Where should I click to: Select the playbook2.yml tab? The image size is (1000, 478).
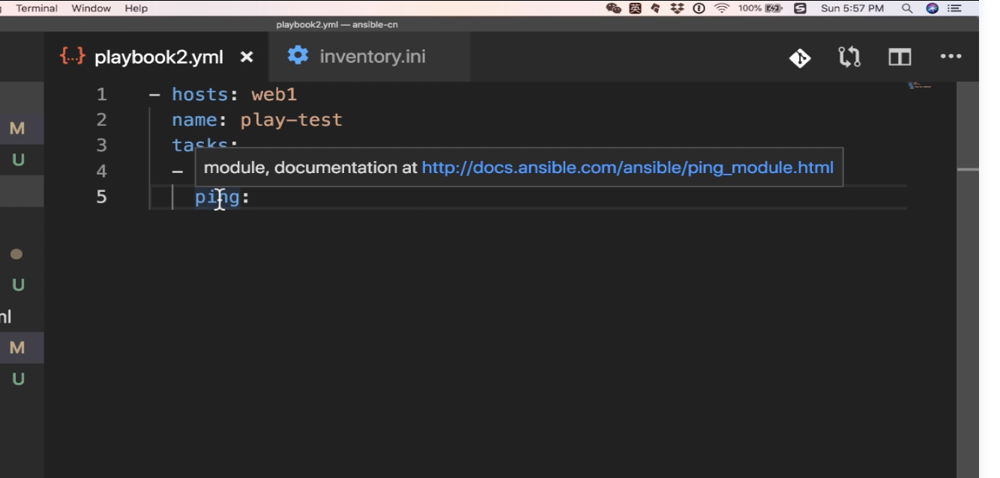(158, 57)
